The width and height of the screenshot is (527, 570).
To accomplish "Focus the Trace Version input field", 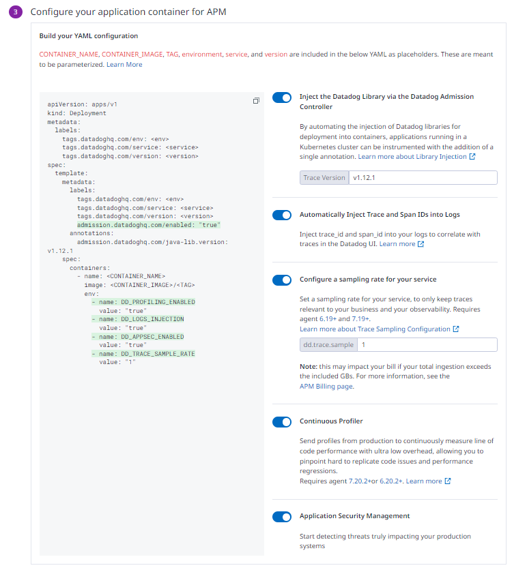I will 423,178.
